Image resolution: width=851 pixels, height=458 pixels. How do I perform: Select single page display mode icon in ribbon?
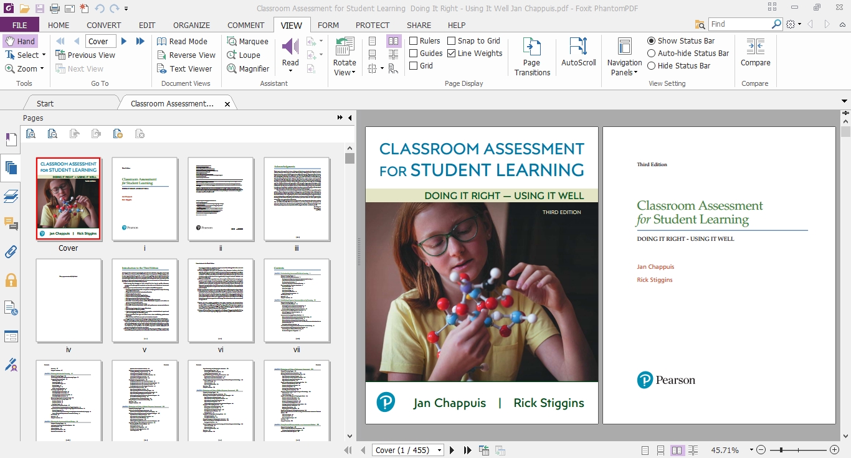click(x=373, y=41)
